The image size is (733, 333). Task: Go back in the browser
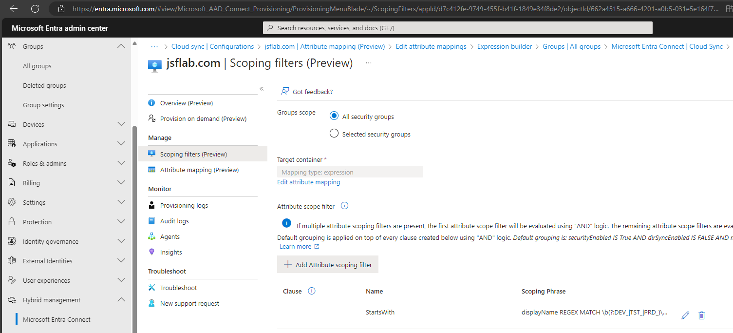click(x=14, y=9)
